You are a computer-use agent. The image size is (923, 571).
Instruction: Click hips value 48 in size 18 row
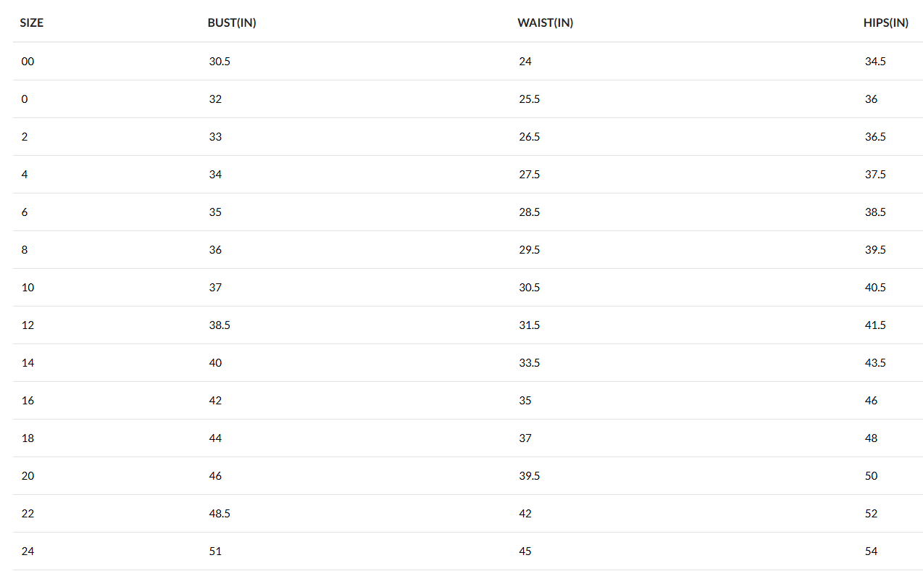click(x=871, y=438)
